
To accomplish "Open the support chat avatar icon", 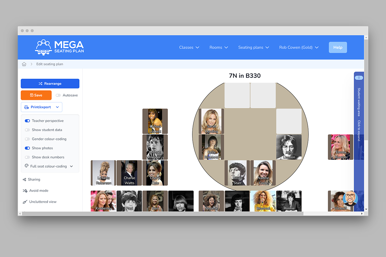I will [x=350, y=198].
